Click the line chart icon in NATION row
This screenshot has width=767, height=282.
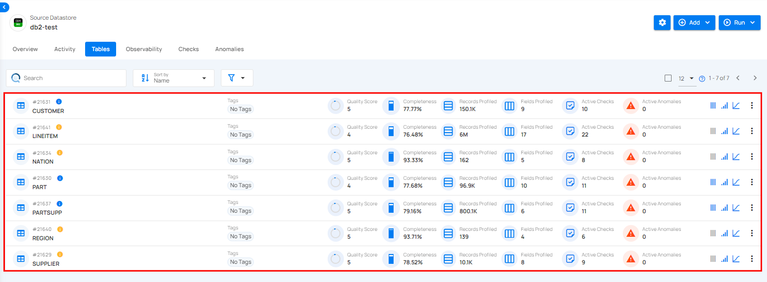(736, 156)
